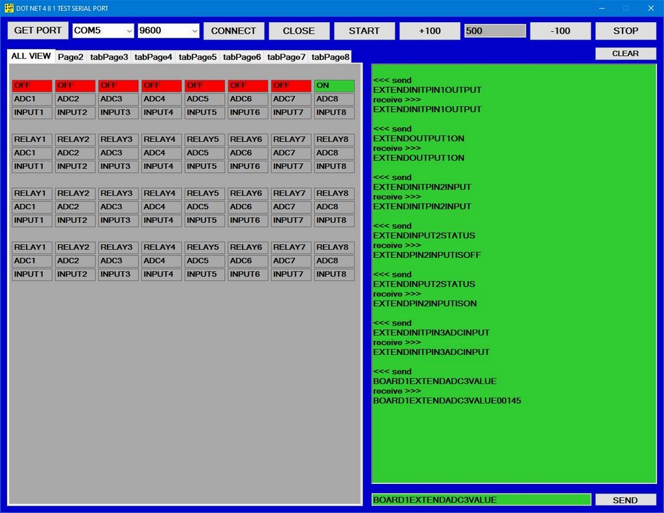Increase the interval with +100

pos(430,31)
